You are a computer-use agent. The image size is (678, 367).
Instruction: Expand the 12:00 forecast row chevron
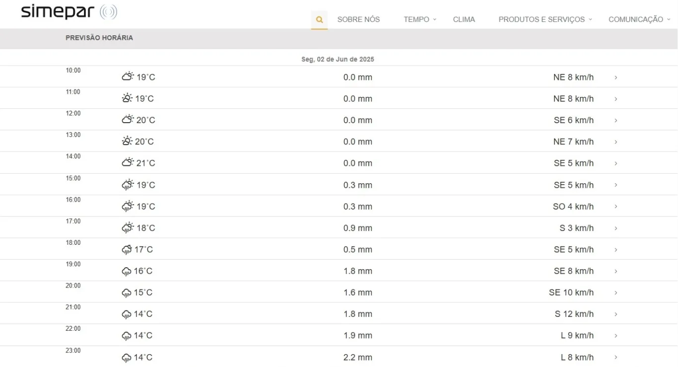pos(615,120)
